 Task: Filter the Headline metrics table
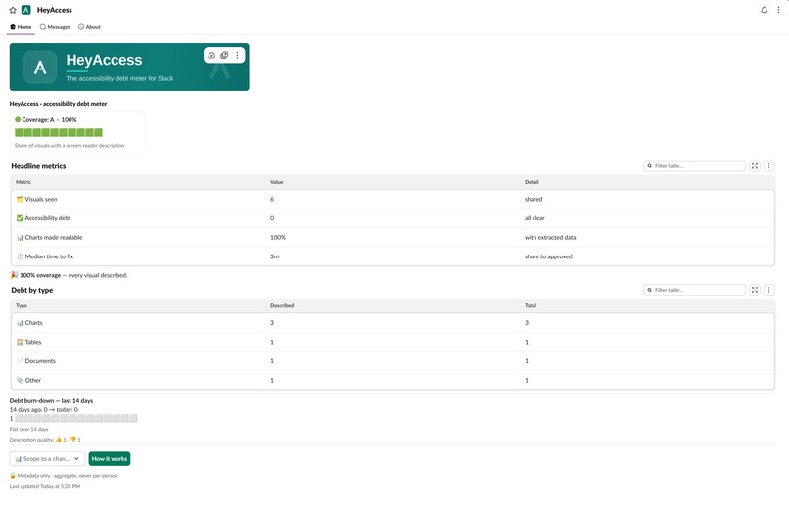[694, 166]
